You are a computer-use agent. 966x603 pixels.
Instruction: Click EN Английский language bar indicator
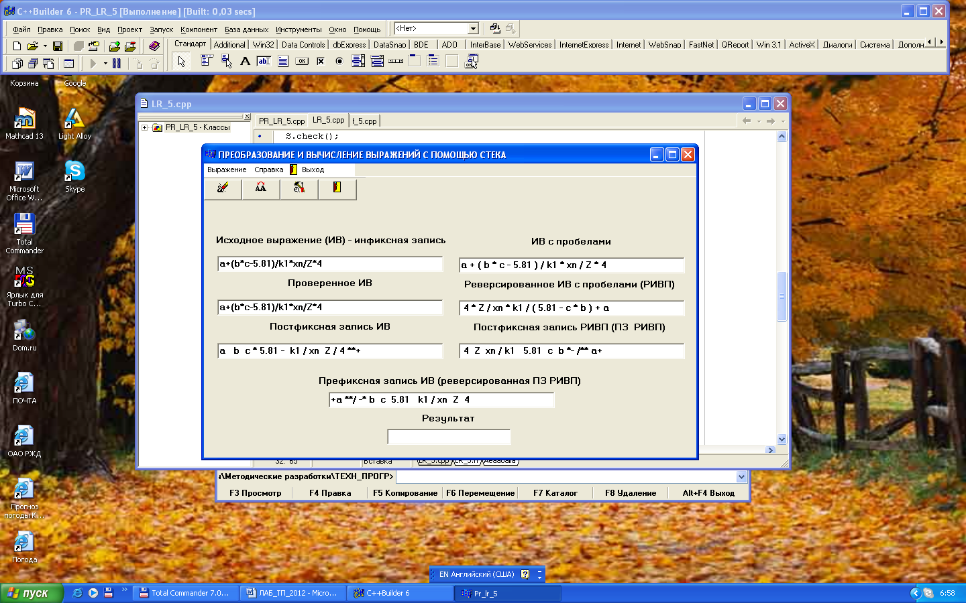(477, 574)
